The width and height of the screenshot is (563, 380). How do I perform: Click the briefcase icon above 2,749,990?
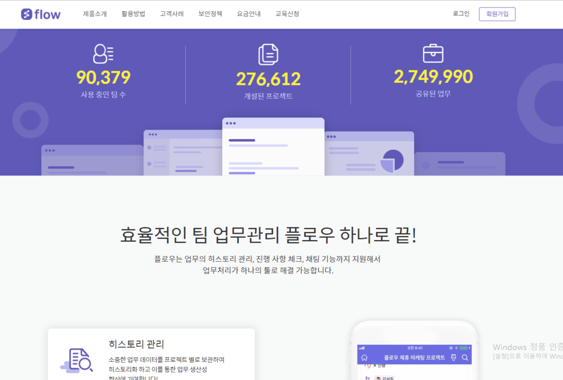tap(433, 54)
